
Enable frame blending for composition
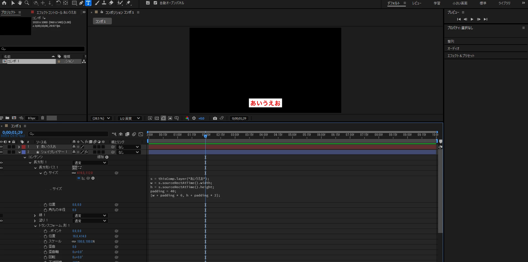coord(127,134)
